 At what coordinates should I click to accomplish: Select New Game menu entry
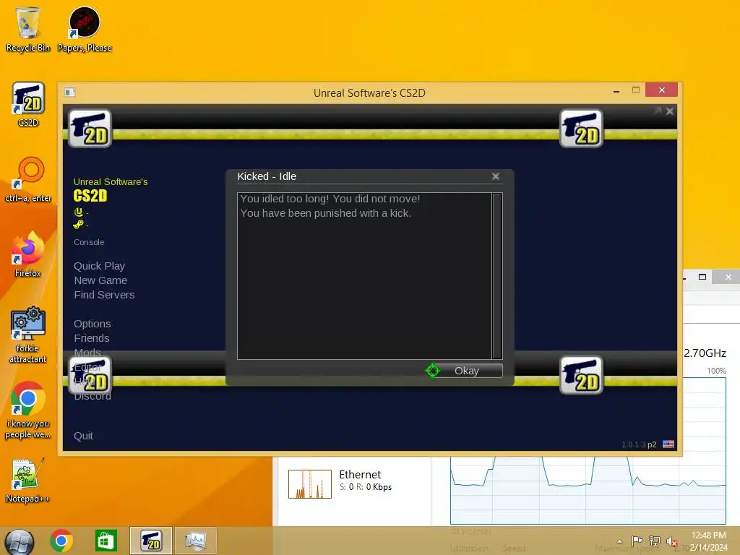(100, 280)
